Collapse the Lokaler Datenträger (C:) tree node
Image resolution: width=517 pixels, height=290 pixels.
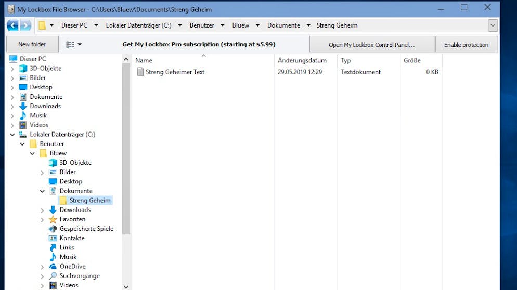[x=12, y=135]
